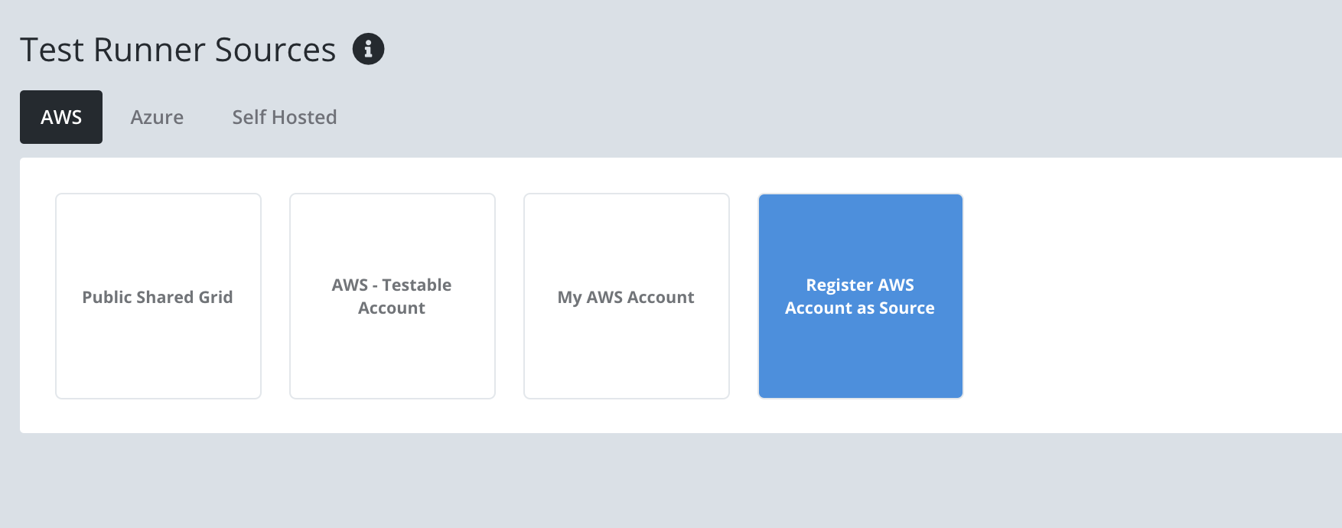
Task: Choose the Public Shared Grid card
Action: click(158, 296)
